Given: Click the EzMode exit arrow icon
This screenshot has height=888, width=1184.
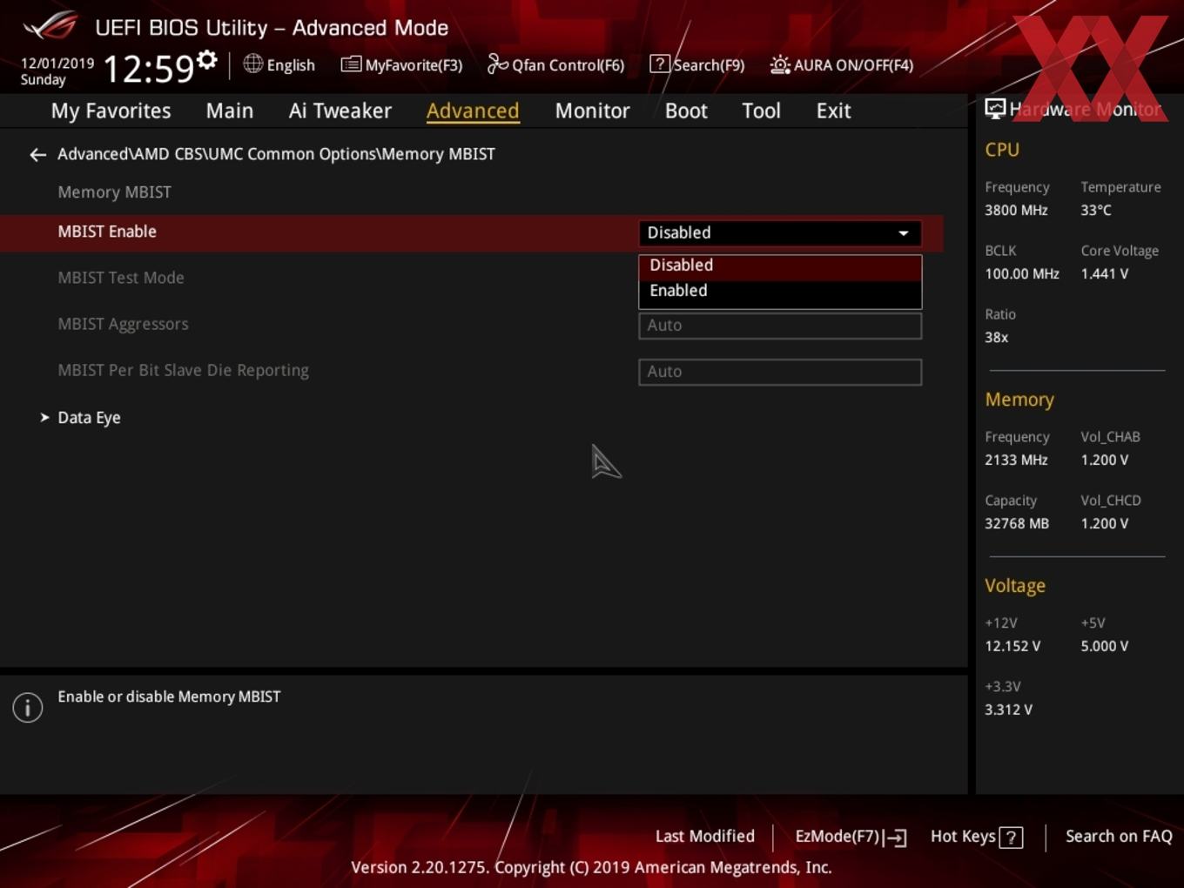Looking at the screenshot, I should (895, 838).
